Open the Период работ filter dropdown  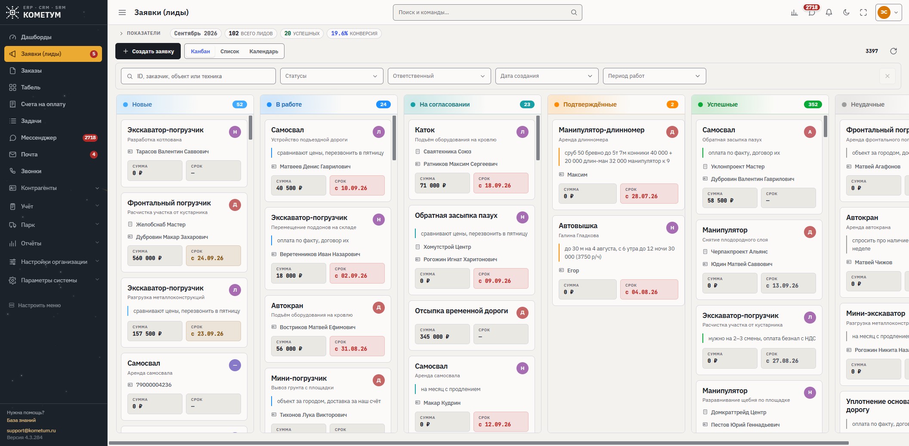click(x=654, y=76)
